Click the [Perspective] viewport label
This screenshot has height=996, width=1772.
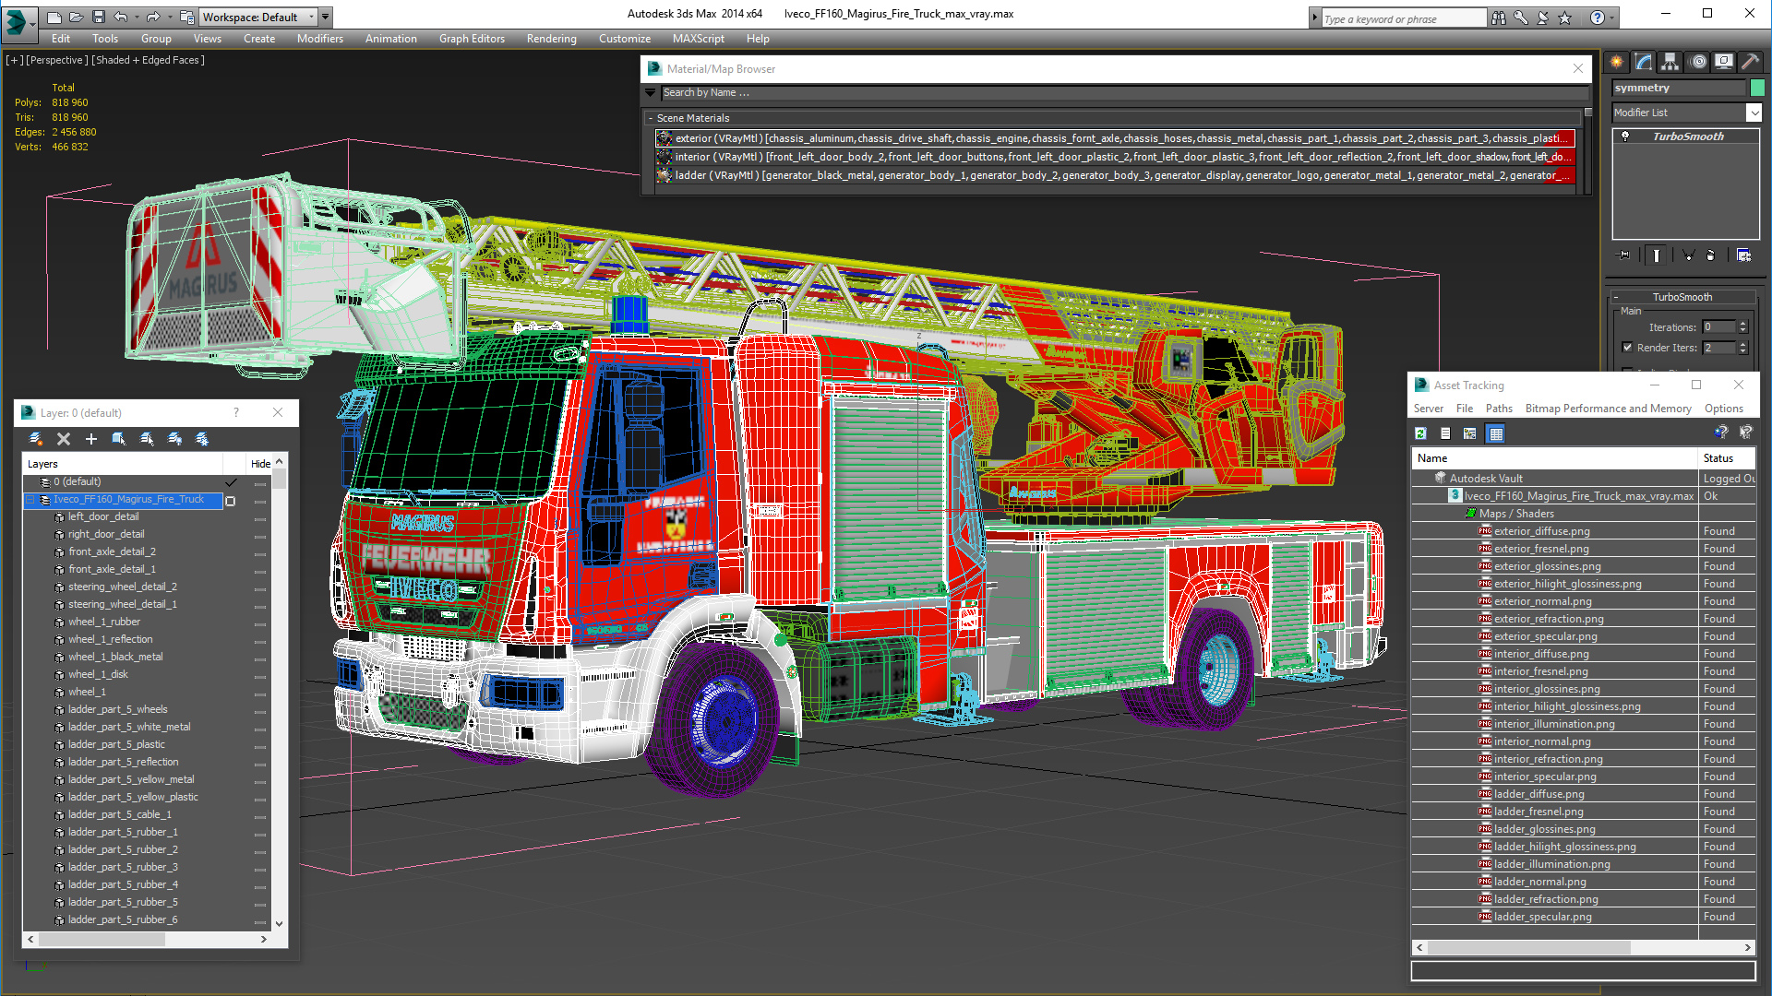coord(57,60)
